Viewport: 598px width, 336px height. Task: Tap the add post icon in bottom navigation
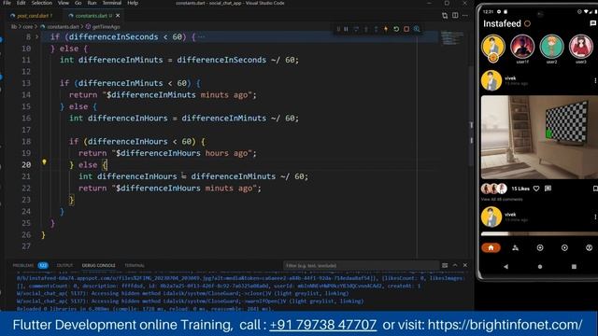(540, 248)
